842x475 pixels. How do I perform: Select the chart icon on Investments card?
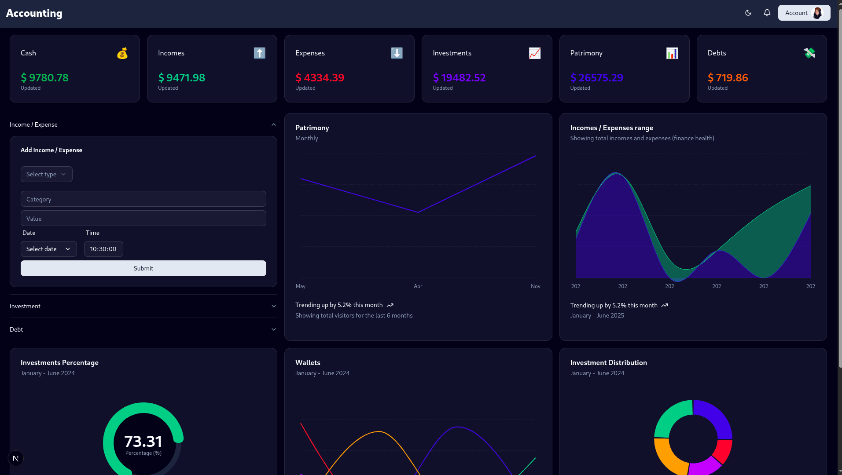coord(534,53)
